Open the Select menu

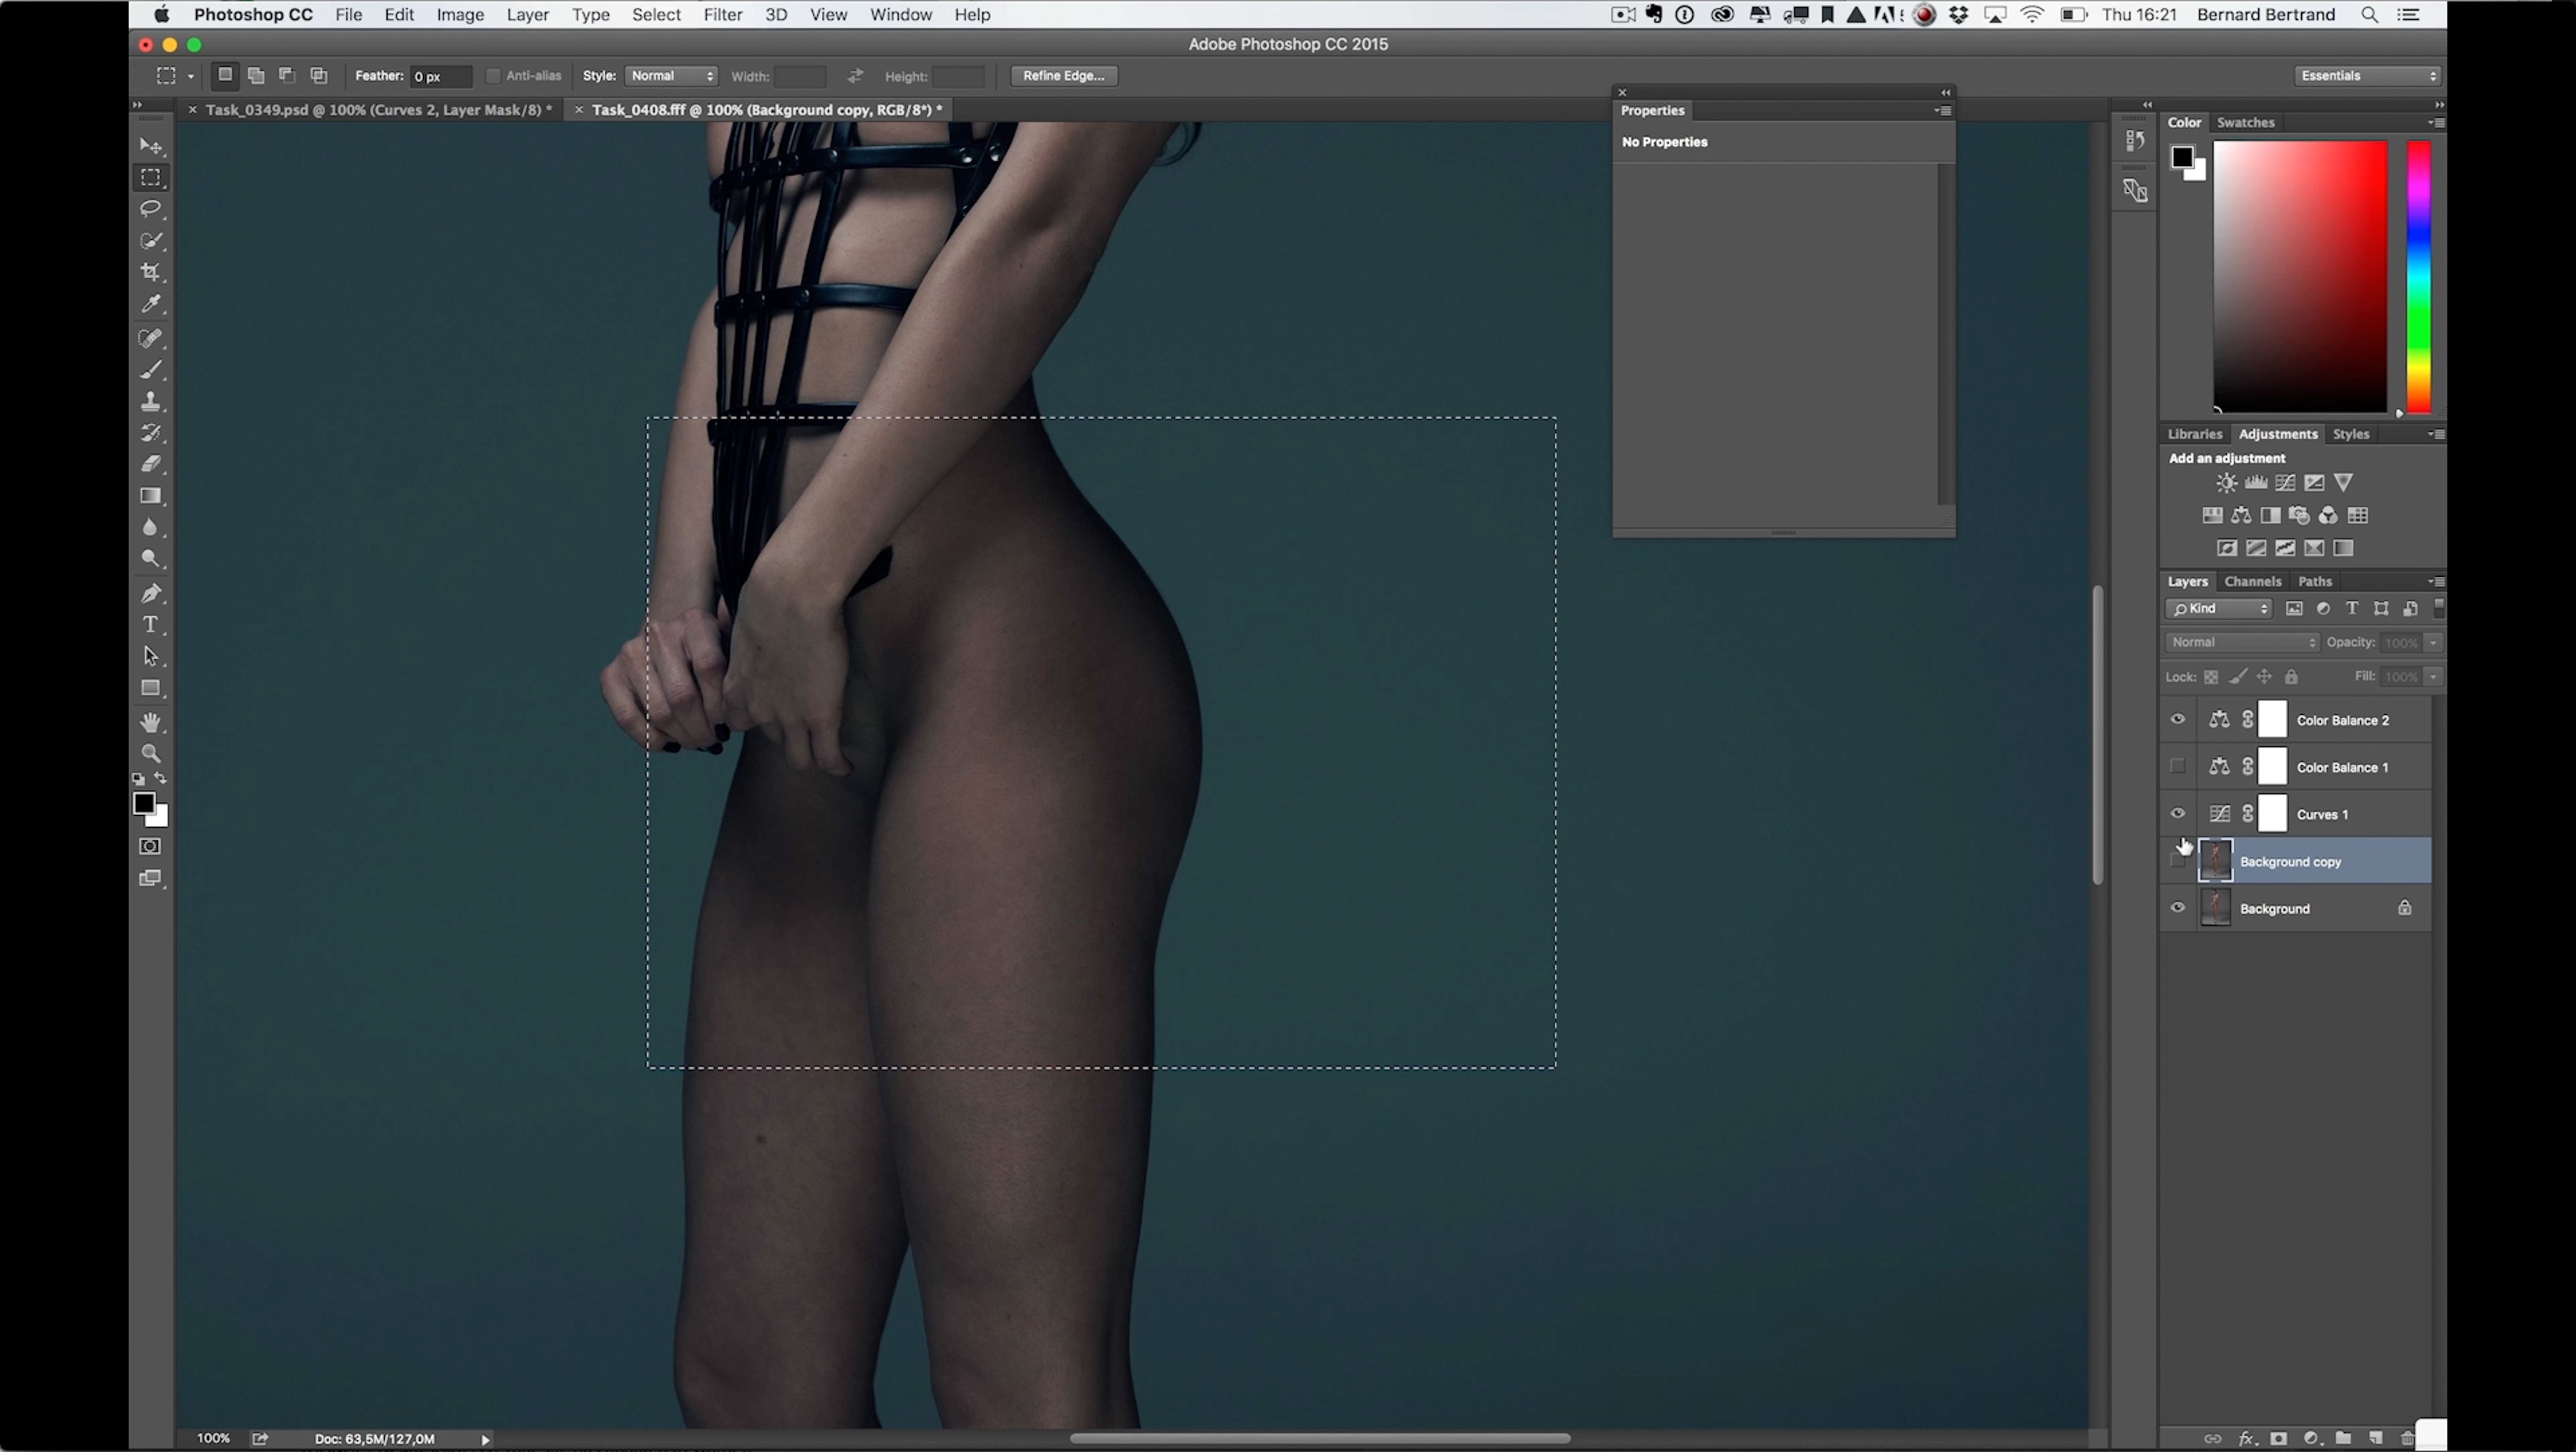click(x=656, y=15)
